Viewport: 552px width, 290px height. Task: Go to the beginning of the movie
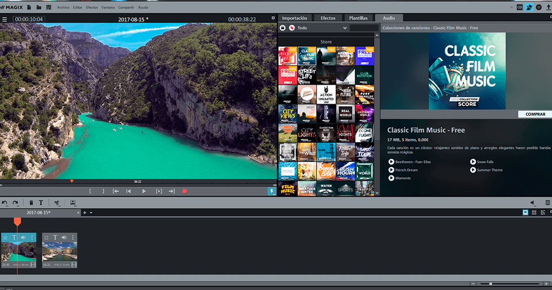[128, 192]
